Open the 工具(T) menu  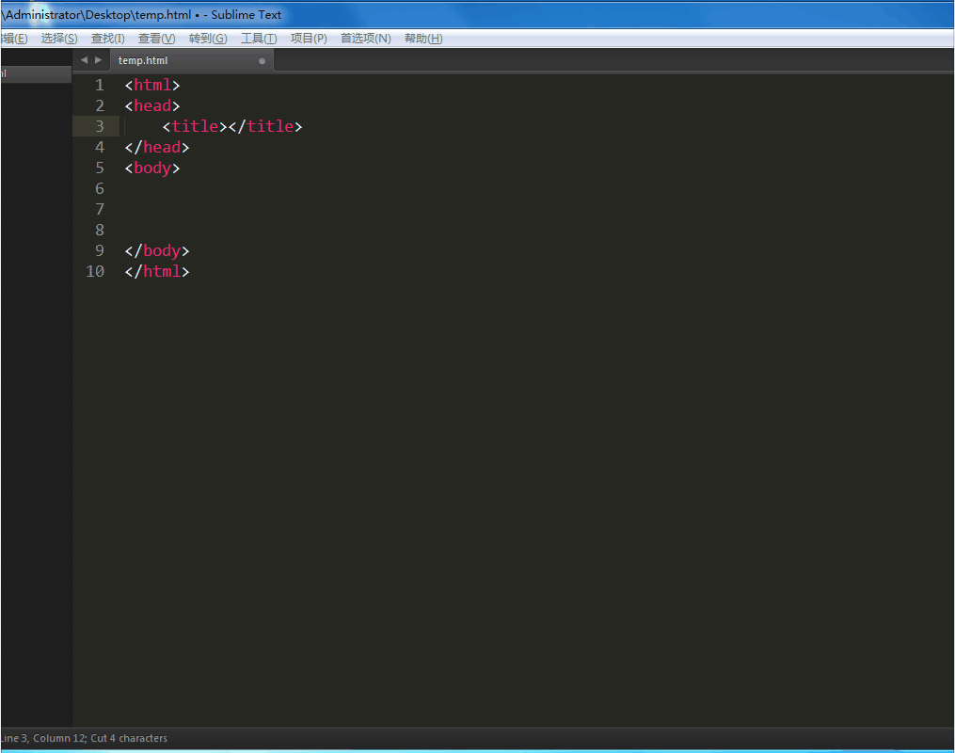(x=259, y=39)
